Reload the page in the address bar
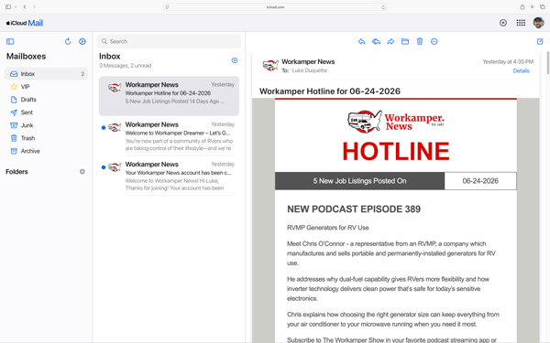The width and height of the screenshot is (550, 343). pyautogui.click(x=383, y=7)
